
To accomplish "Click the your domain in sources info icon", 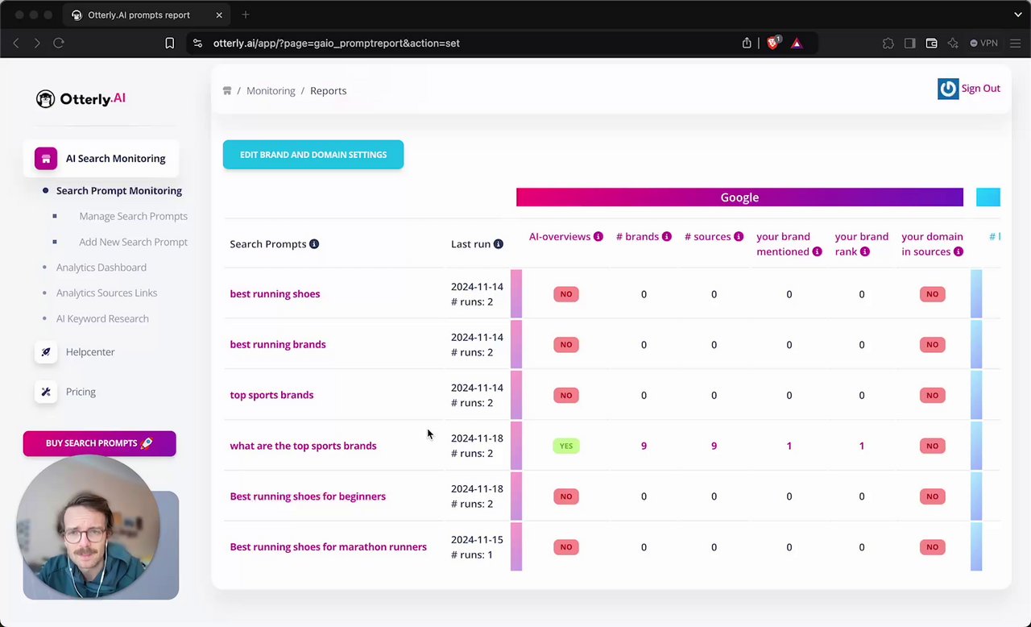I will [959, 252].
